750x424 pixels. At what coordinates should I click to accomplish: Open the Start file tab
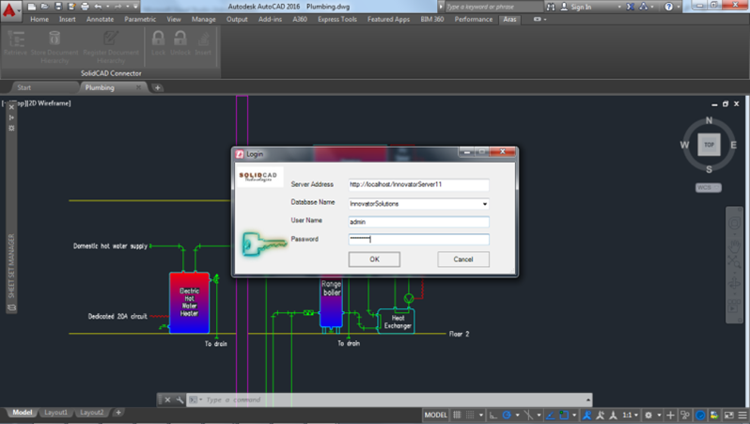tap(23, 87)
